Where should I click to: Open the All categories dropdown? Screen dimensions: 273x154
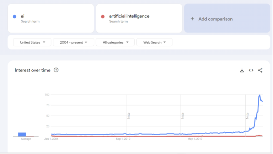point(115,42)
